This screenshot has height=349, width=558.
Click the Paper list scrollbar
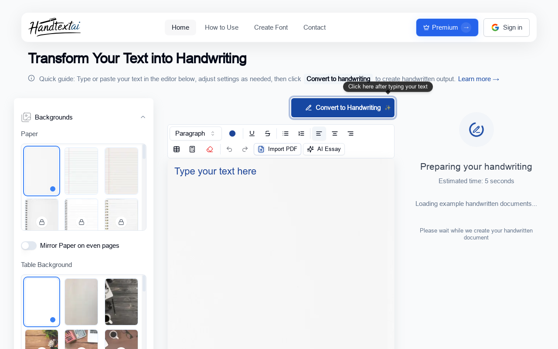point(144,152)
